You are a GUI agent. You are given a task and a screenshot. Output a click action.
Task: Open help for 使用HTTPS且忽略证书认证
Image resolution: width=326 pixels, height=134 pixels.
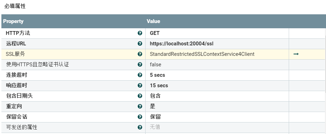[x=140, y=65]
